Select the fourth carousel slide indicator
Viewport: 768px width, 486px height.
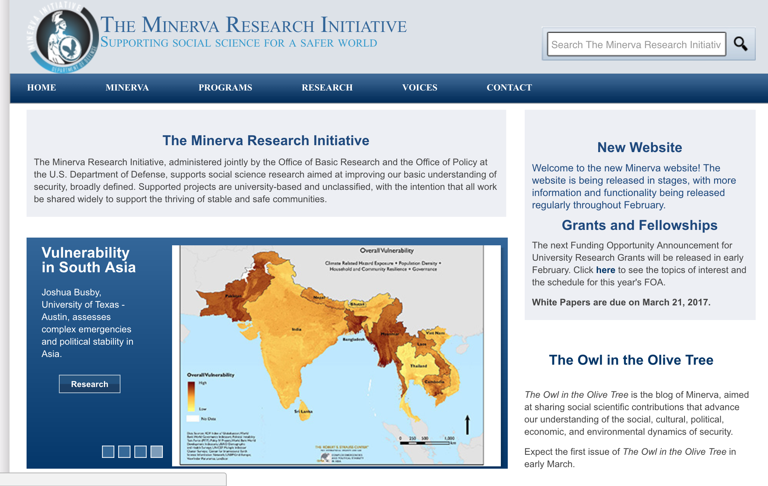(x=157, y=451)
